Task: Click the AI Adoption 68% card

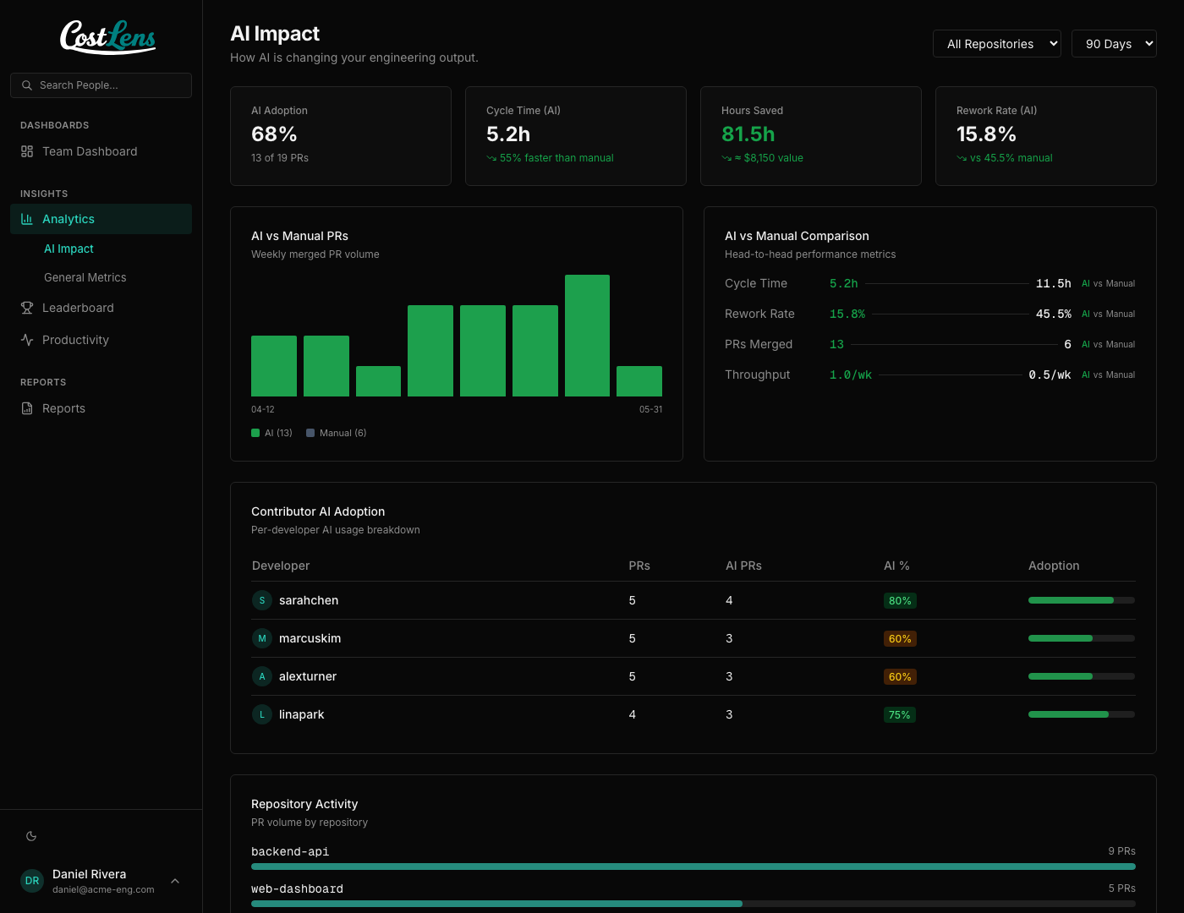Action: tap(341, 136)
